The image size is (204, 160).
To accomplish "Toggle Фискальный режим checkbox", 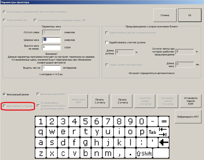I will (4, 94).
